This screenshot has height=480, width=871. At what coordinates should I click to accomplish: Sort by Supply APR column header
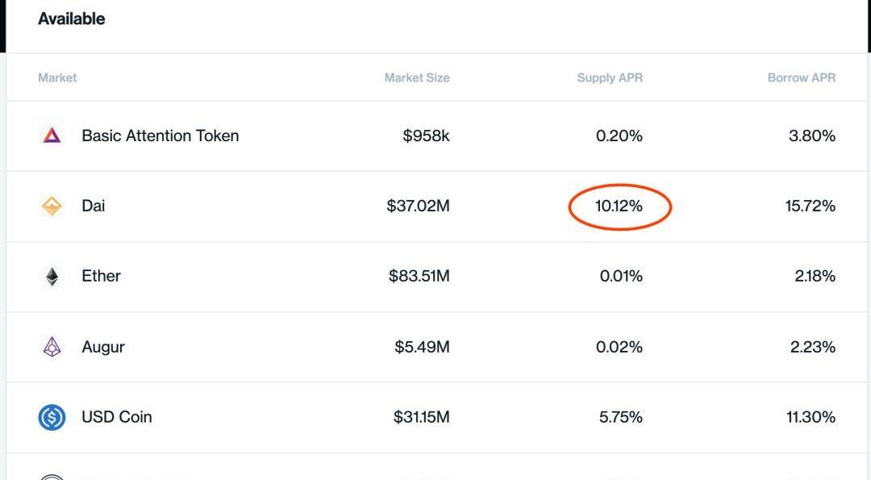tap(610, 77)
